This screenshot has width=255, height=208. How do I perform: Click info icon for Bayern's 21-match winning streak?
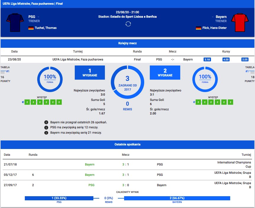(x=46, y=133)
